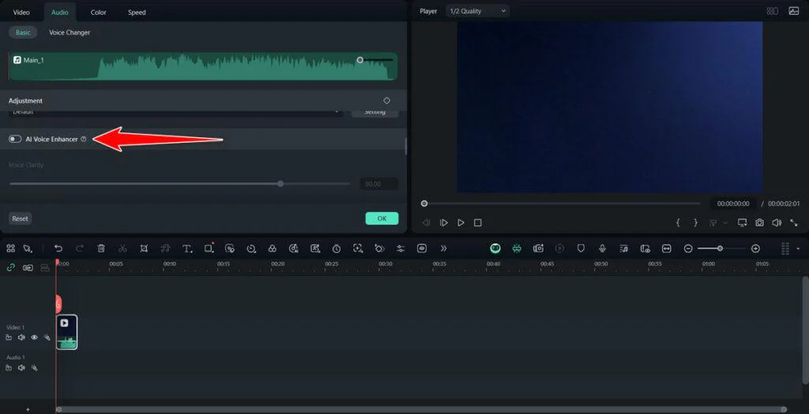Play the preview
Viewport: 809px width, 414px height.
461,222
